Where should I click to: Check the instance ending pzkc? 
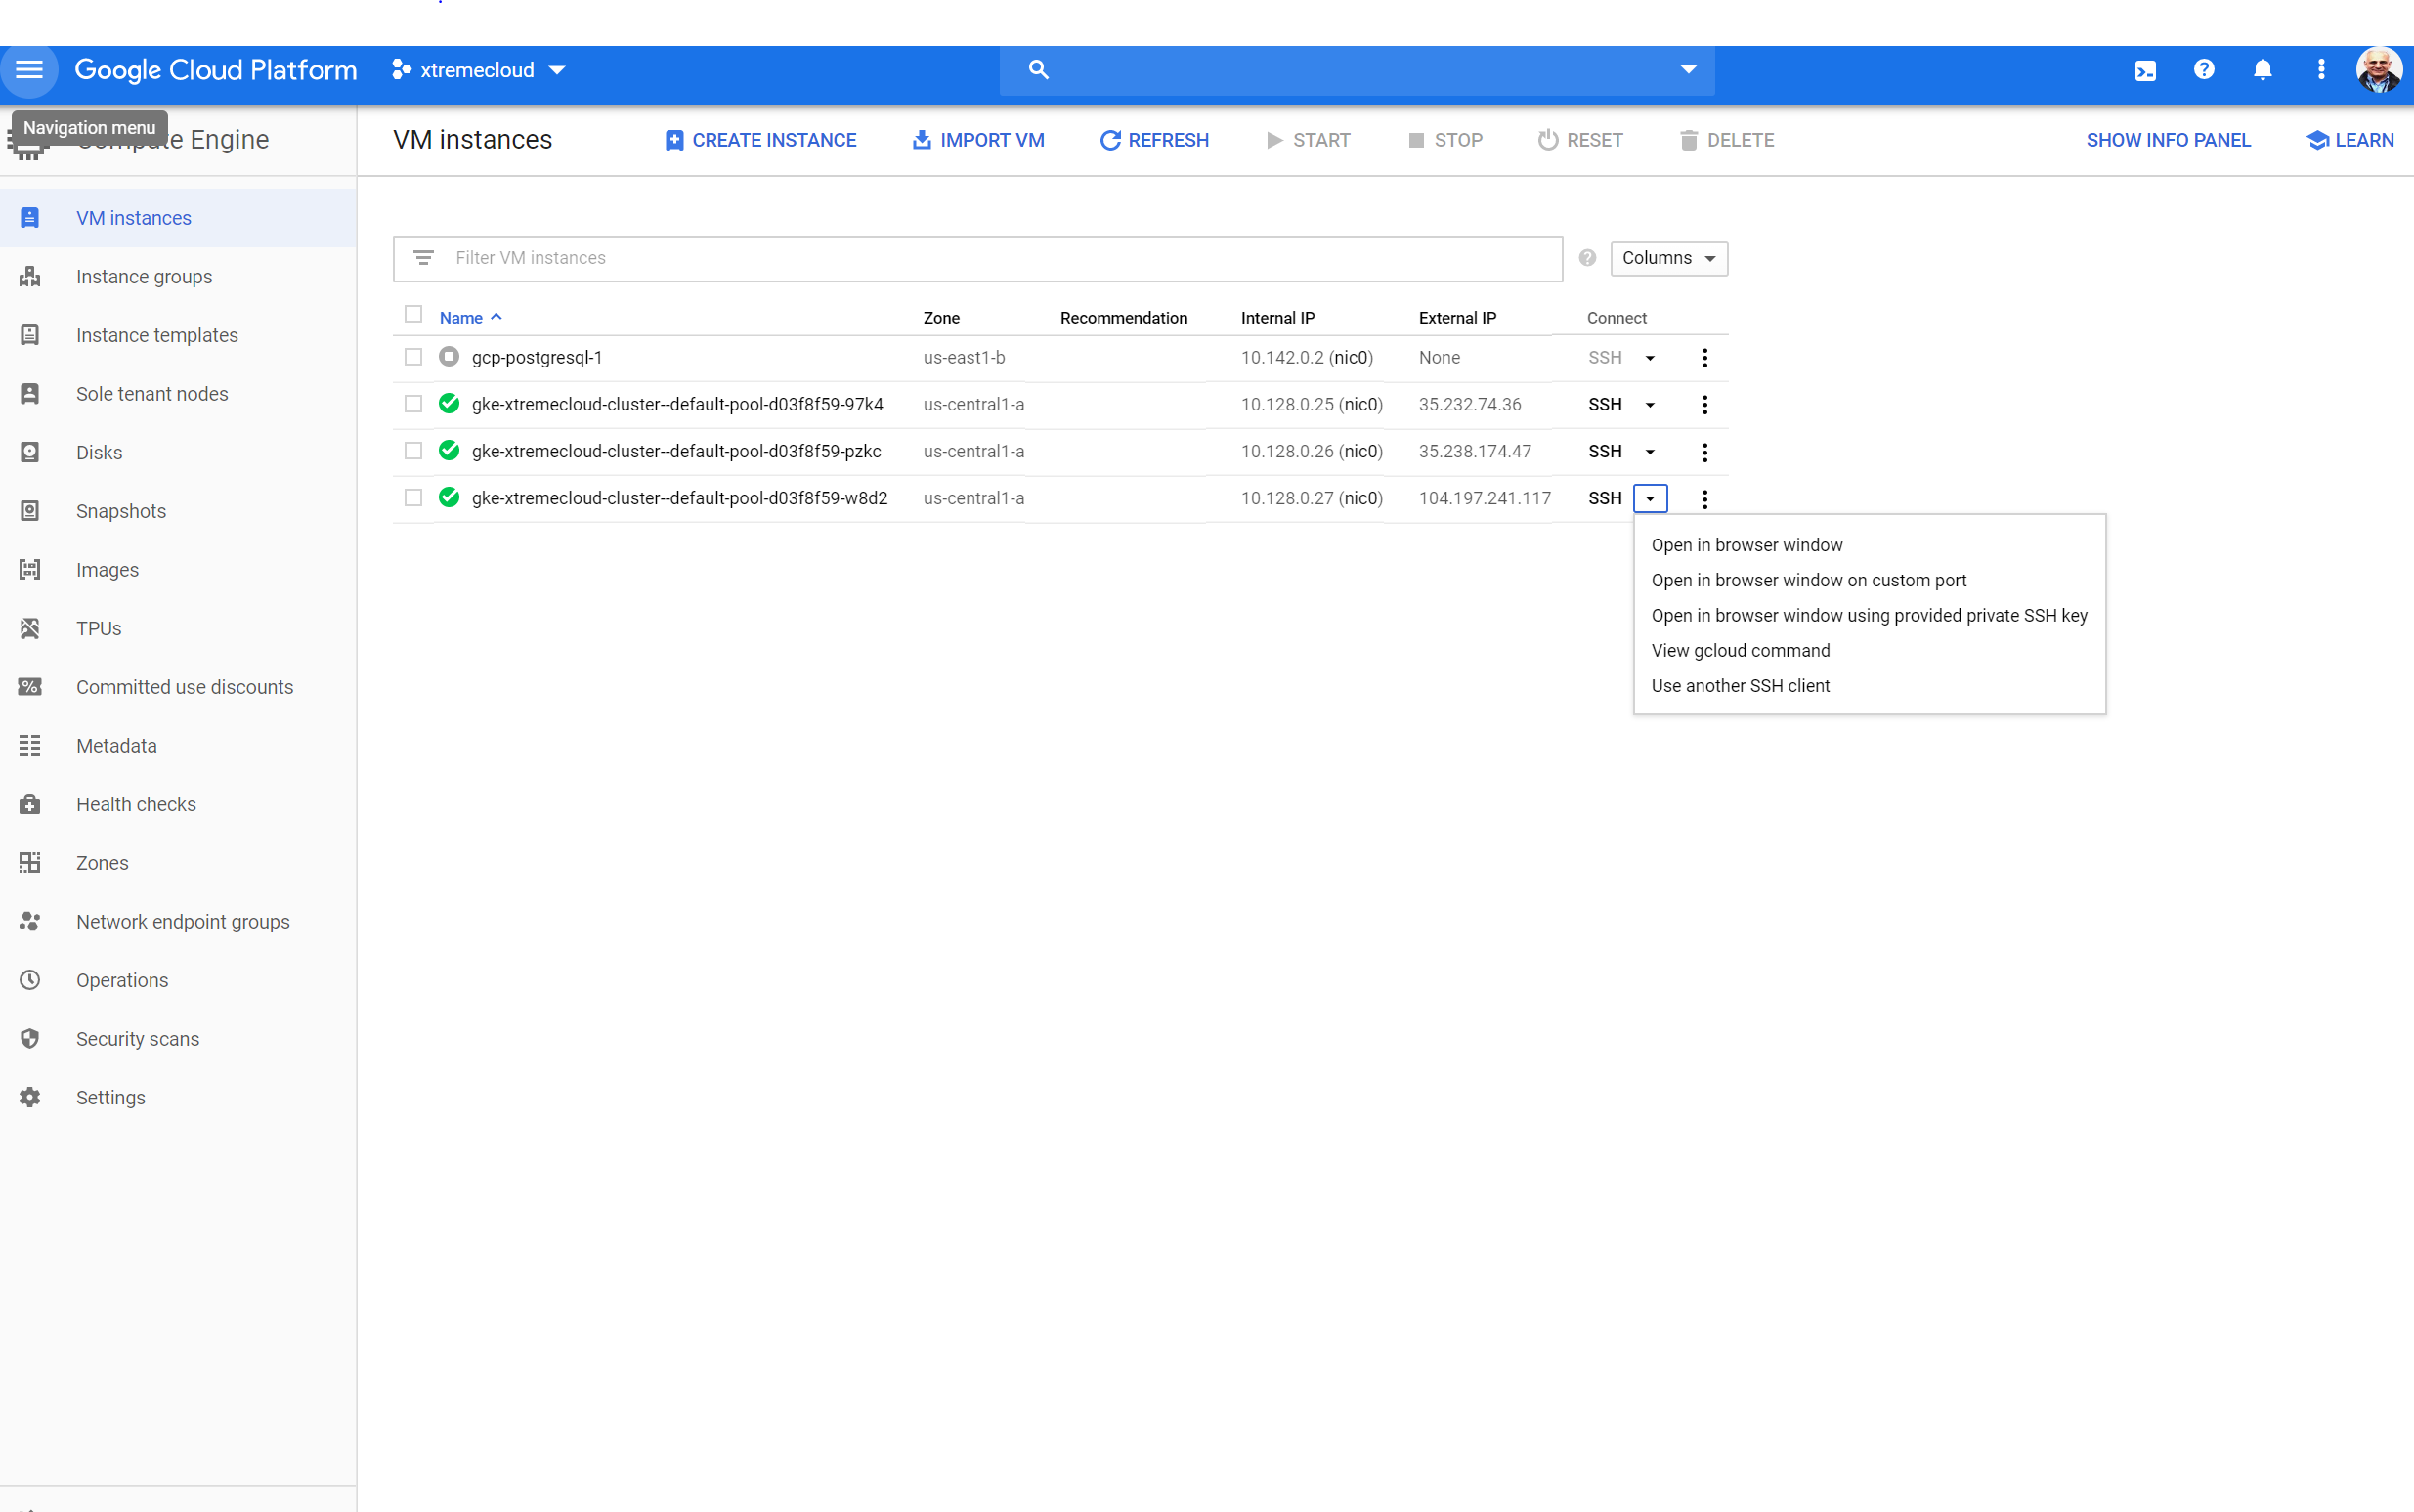tap(413, 451)
